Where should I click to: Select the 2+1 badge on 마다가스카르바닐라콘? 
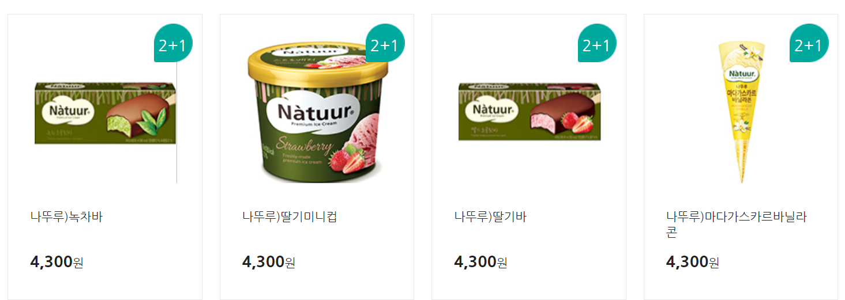[809, 43]
